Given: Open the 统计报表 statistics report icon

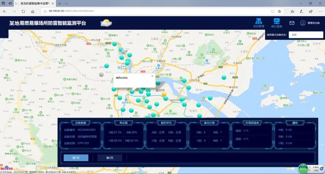Looking at the screenshot, I should click(277, 22).
